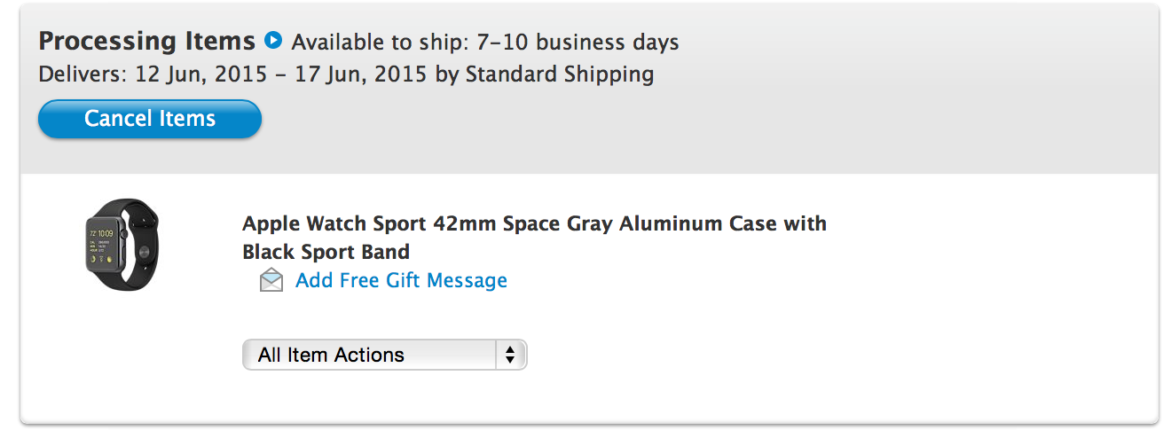
Task: Click the Standard Shipping text
Action: pos(560,74)
